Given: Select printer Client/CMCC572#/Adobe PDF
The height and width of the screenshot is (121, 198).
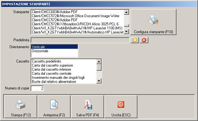Looking at the screenshot, I should pos(77,20).
